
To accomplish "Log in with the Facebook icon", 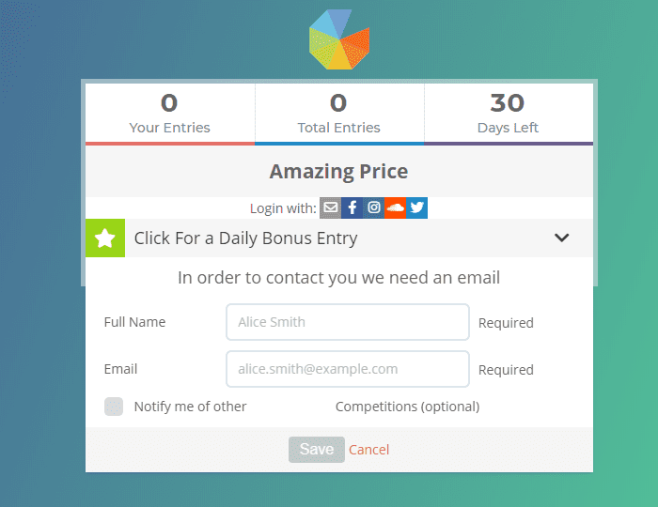I will [x=352, y=207].
